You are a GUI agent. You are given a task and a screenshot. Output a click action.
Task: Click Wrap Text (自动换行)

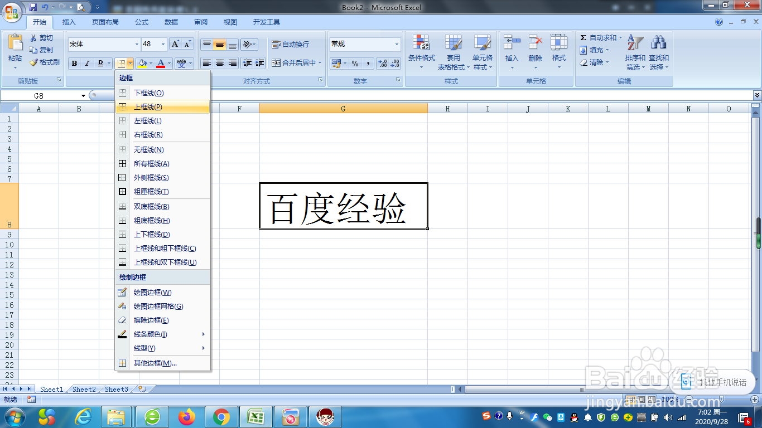[x=290, y=44]
